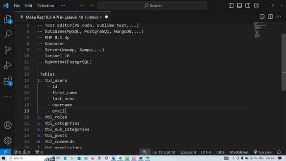Click the text 'username'
This screenshot has height=161, width=286.
pyautogui.click(x=62, y=105)
